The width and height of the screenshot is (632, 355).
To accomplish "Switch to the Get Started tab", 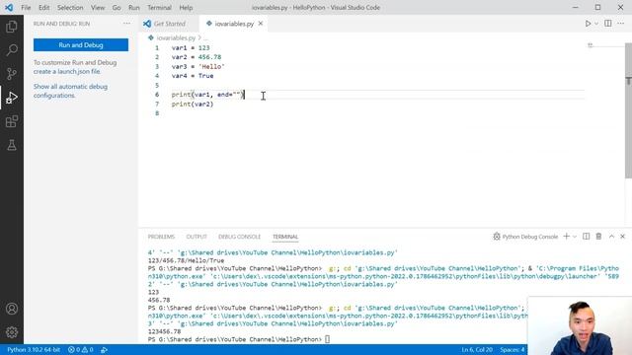I will pos(169,24).
